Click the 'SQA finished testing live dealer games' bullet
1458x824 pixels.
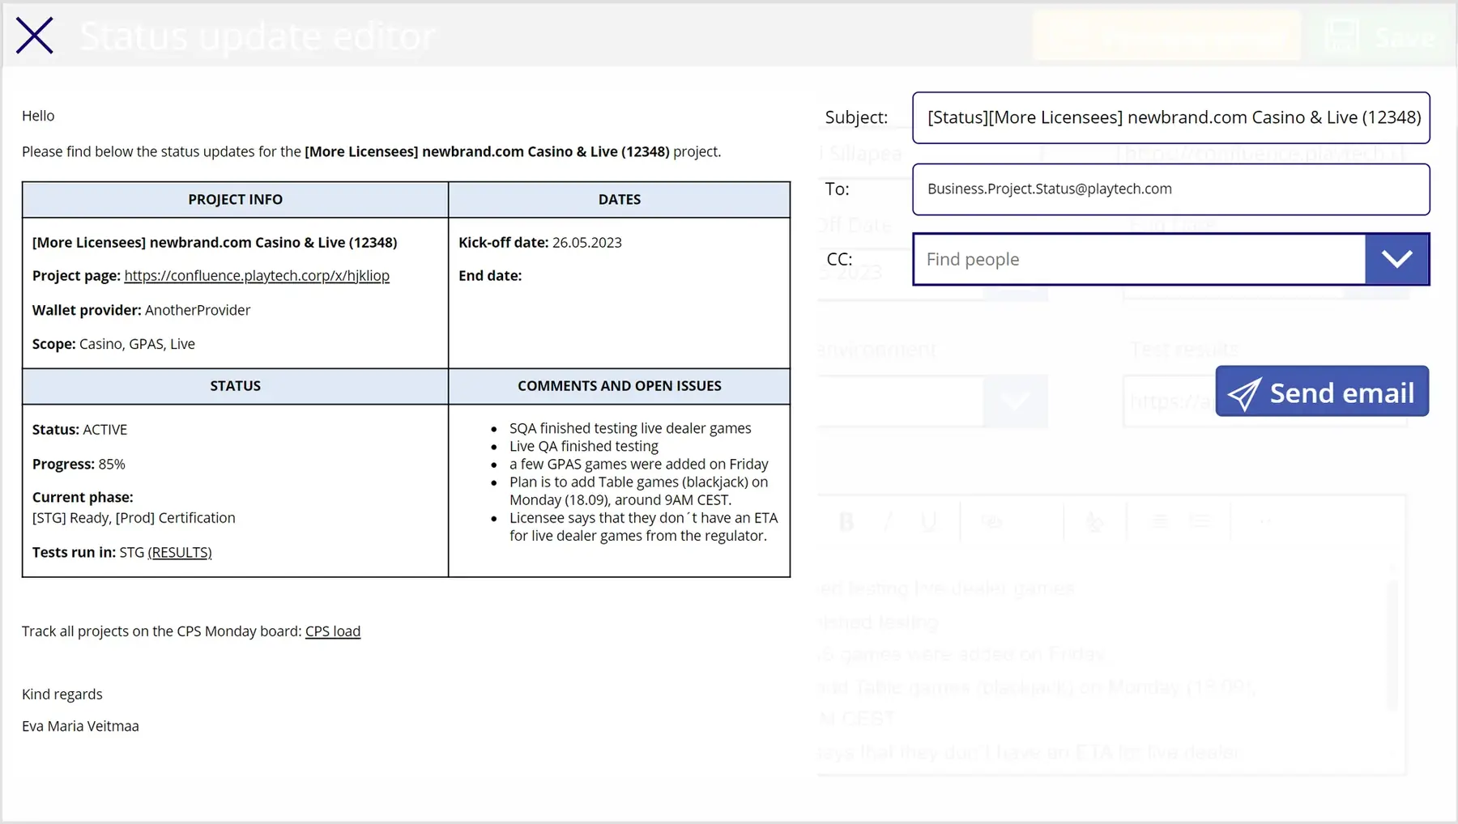tap(630, 428)
